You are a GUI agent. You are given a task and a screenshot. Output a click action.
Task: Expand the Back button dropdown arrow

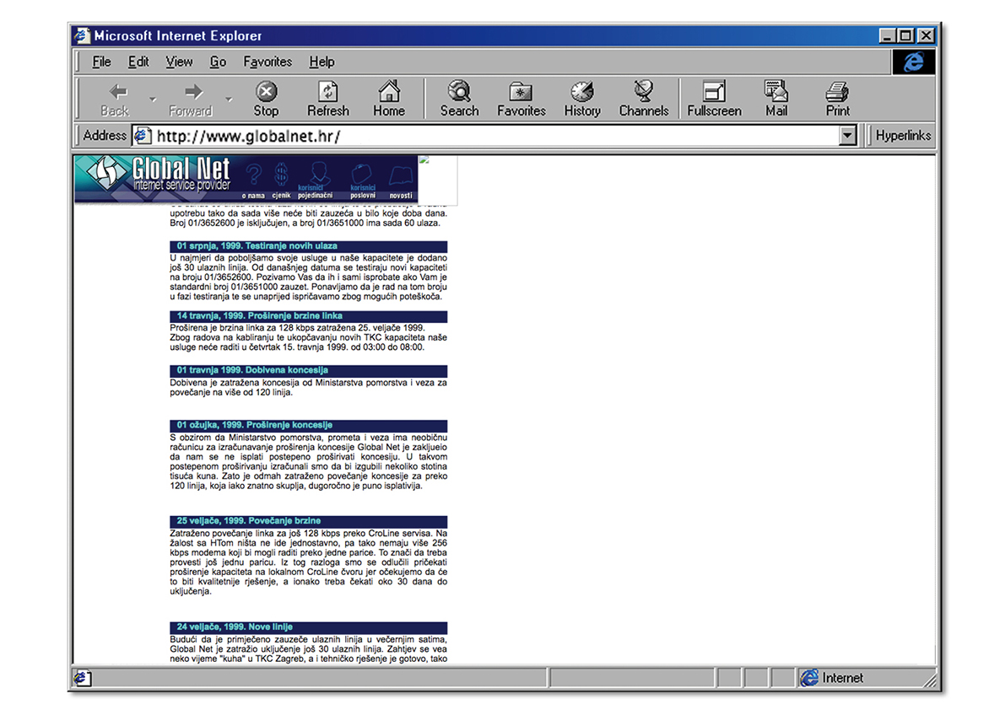152,97
